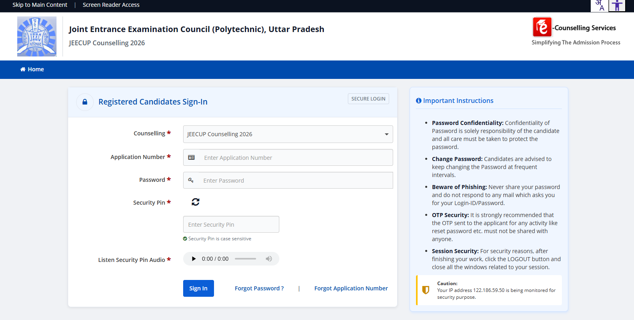Click 'Simplifying The Admission Process' tagline
The width and height of the screenshot is (634, 320).
tap(576, 42)
